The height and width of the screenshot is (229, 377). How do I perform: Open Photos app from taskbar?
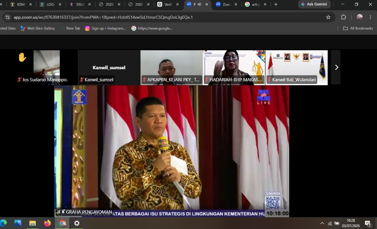pos(18,223)
